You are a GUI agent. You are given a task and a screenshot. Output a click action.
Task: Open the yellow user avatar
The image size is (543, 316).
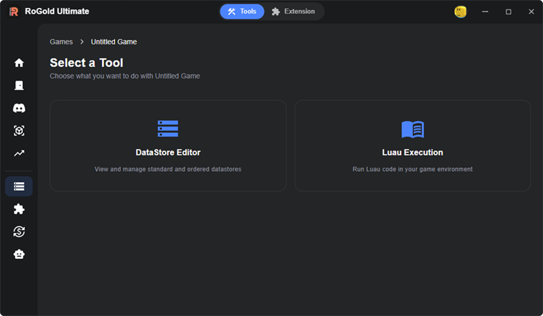460,12
